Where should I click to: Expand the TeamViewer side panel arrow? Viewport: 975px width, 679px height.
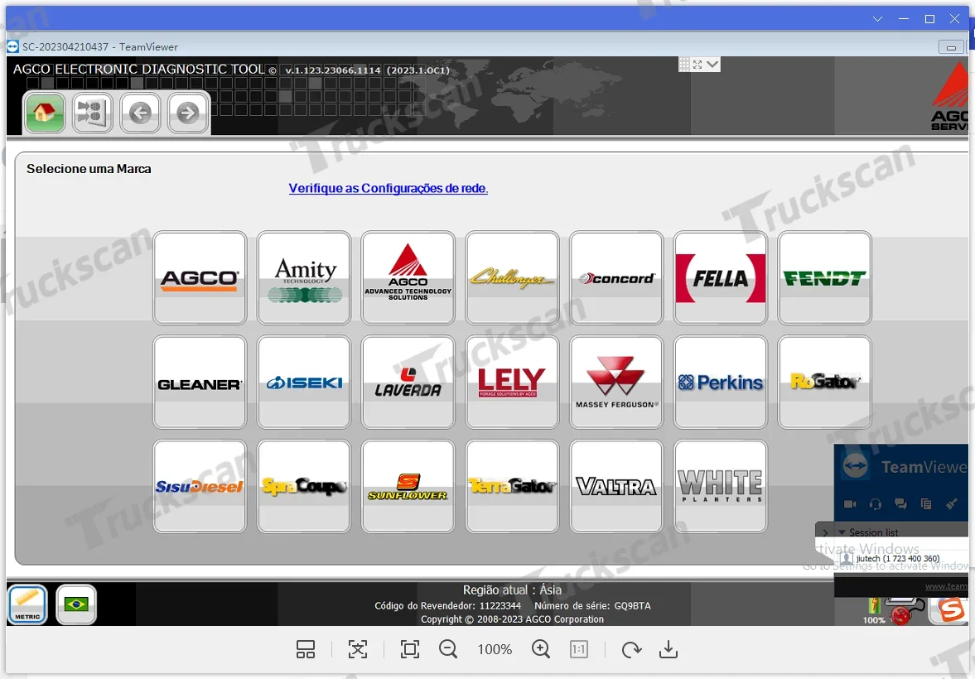point(824,532)
